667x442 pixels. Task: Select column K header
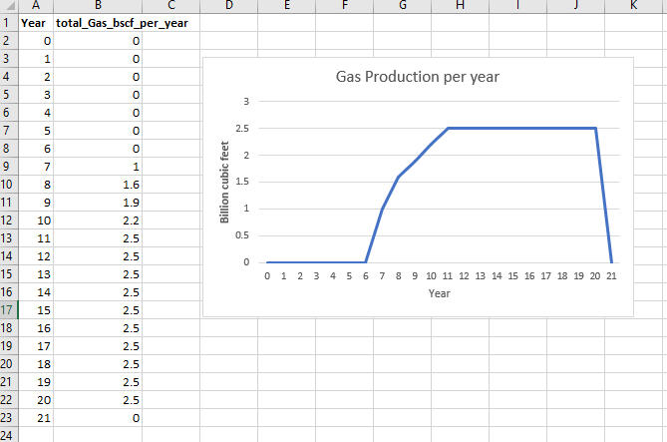tap(634, 6)
